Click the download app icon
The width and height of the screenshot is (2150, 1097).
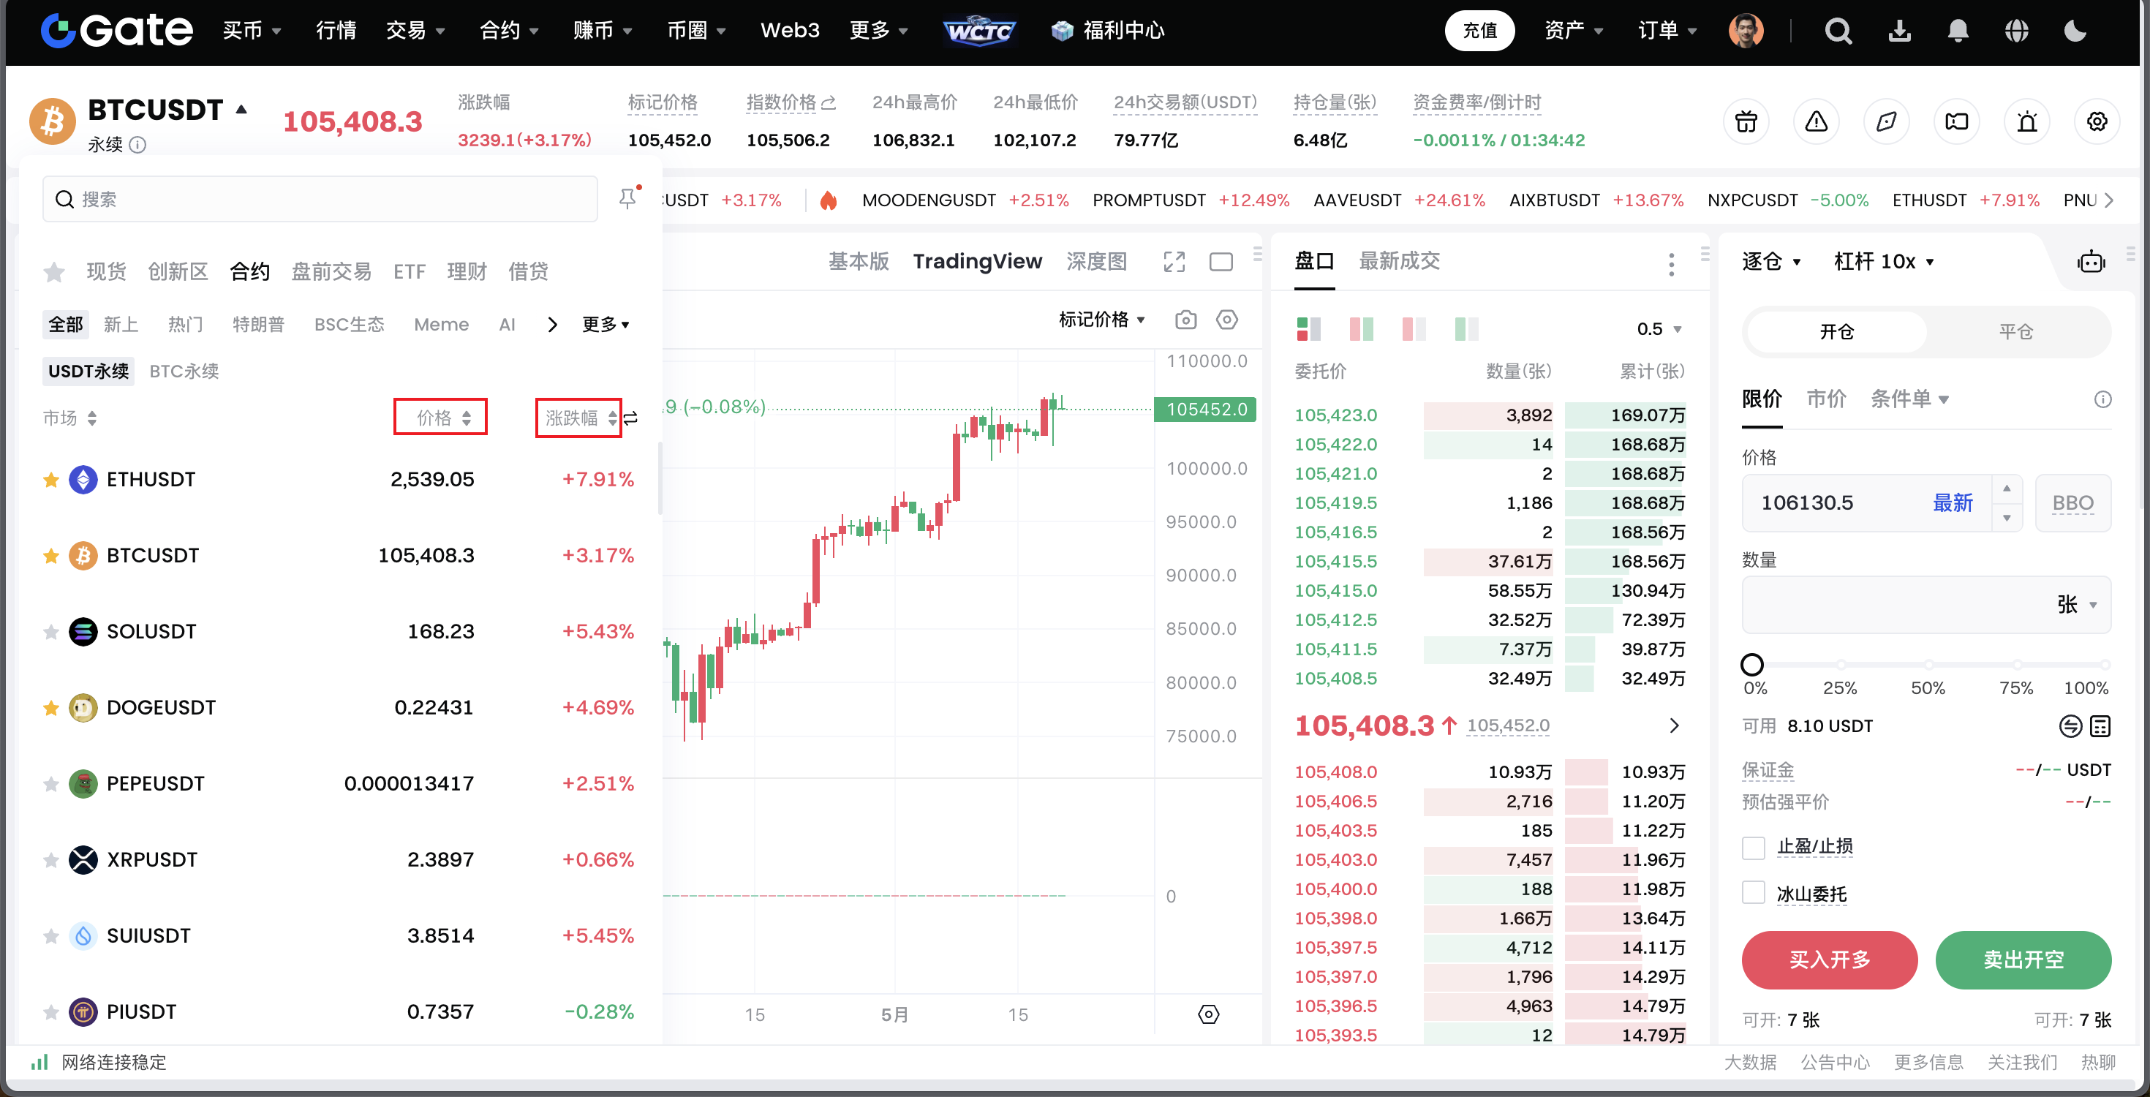click(x=1900, y=31)
